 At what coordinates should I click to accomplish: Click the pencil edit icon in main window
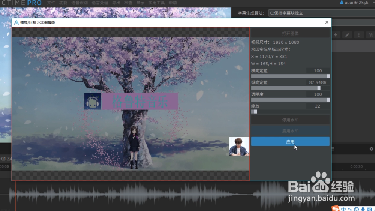coord(347,35)
